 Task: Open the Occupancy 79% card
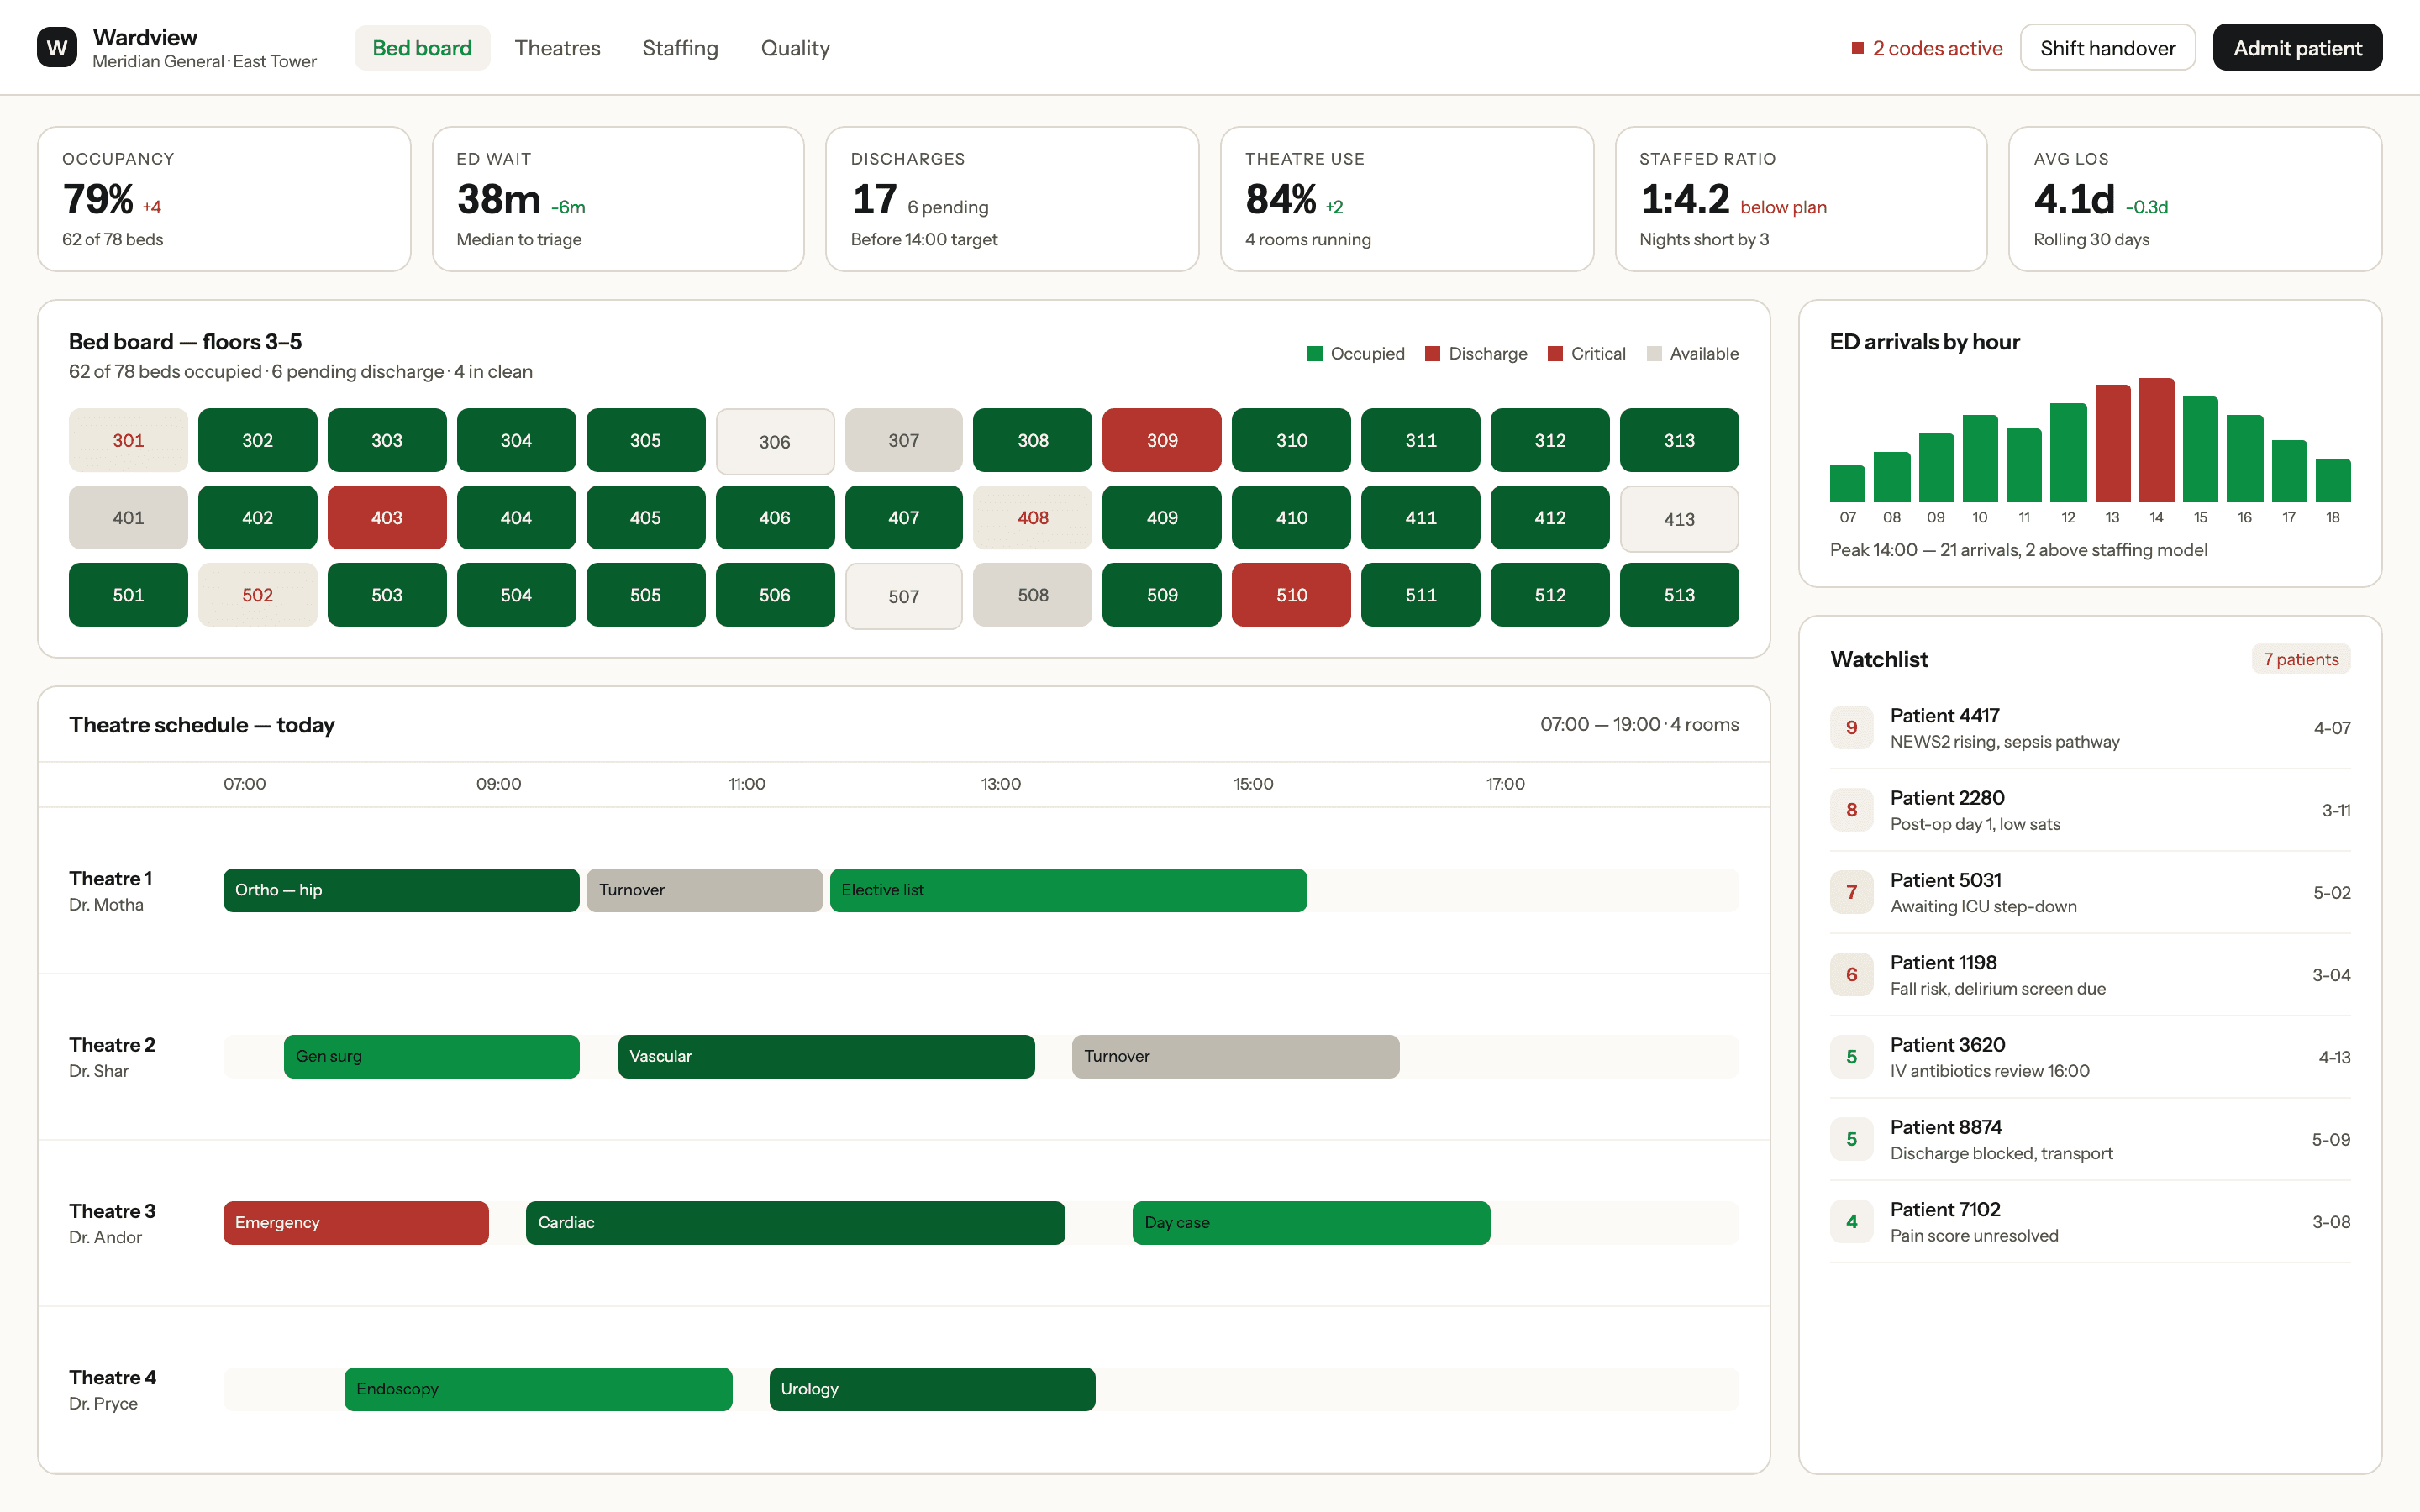(224, 199)
